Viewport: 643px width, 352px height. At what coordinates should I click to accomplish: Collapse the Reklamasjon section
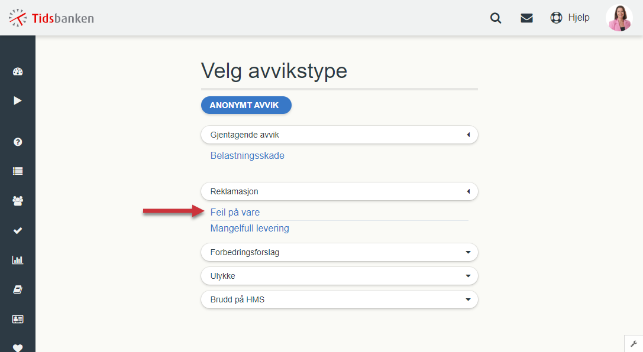point(340,191)
